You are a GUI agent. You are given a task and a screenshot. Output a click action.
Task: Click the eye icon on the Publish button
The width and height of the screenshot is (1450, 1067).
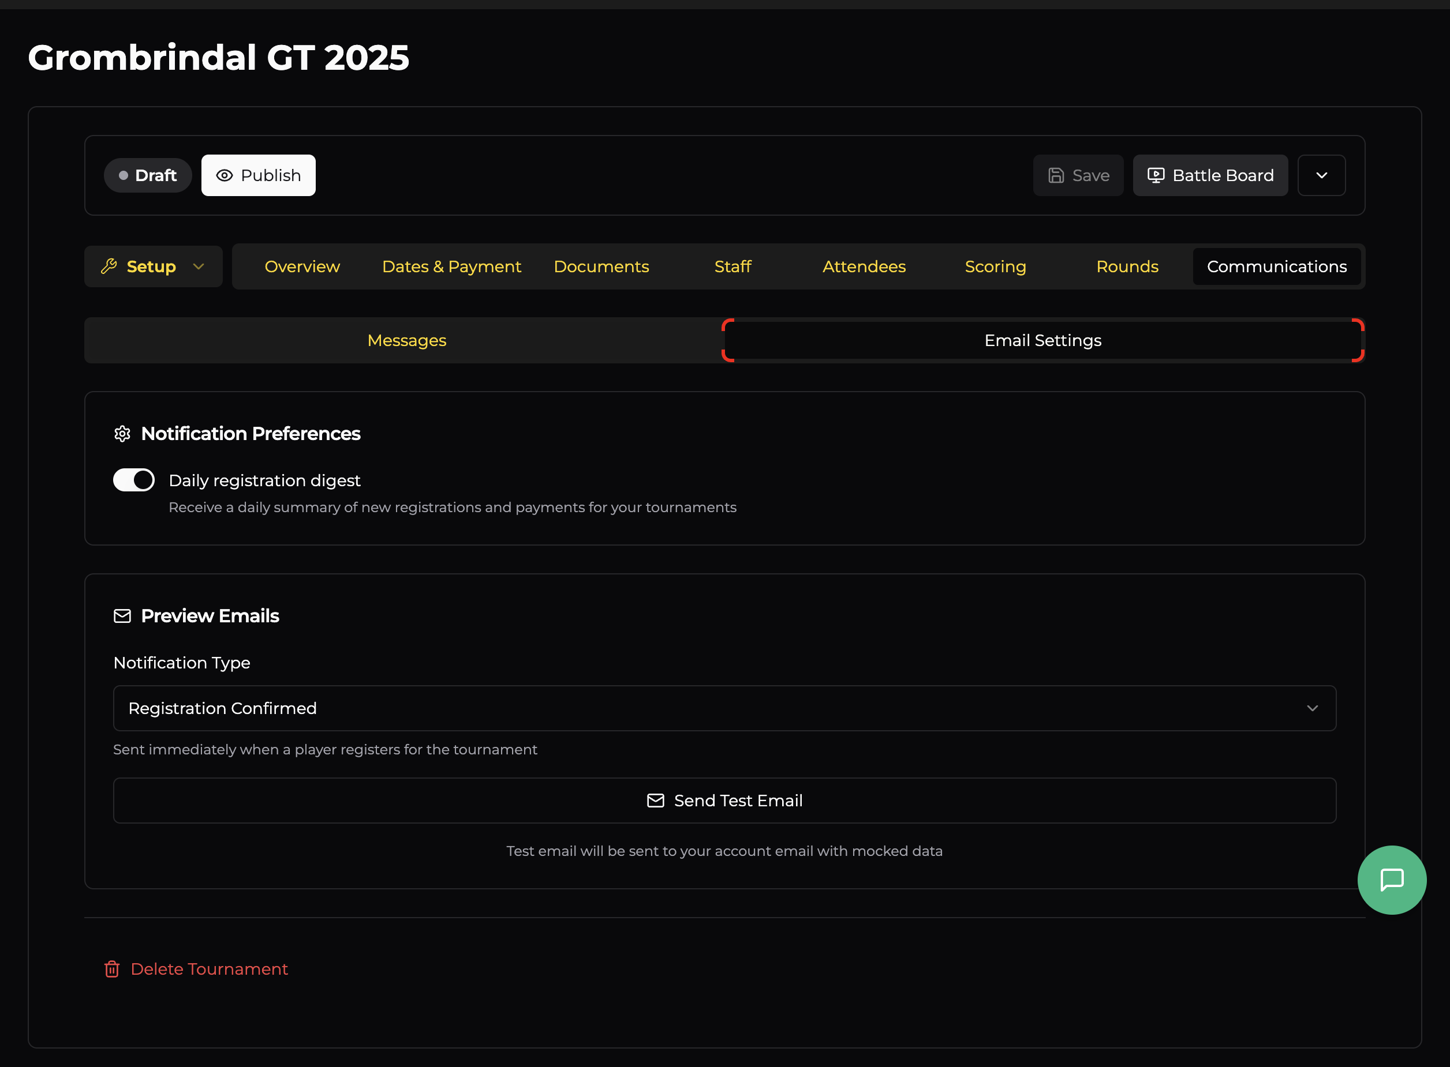(225, 175)
